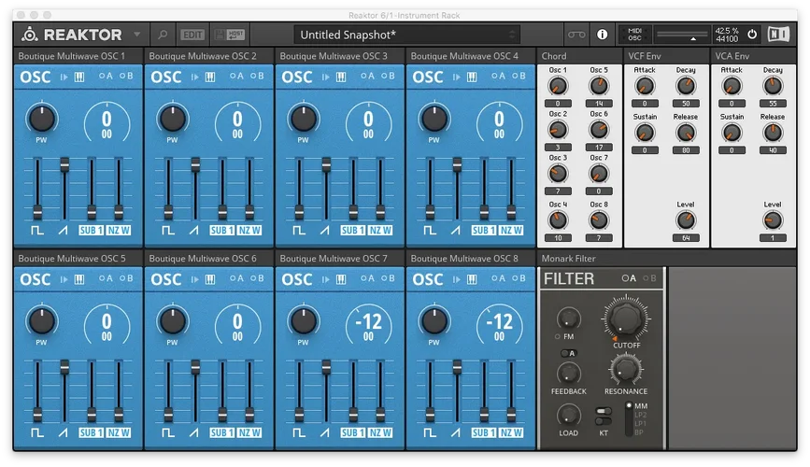
Task: Select snapshot B in the Filter panel
Action: click(x=650, y=278)
